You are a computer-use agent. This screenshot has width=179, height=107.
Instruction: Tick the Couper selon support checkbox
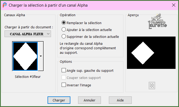[x=64, y=78]
